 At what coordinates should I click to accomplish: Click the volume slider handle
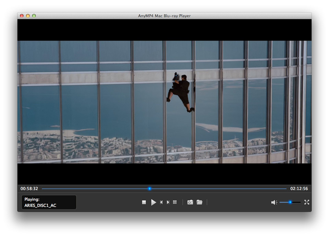(290, 202)
